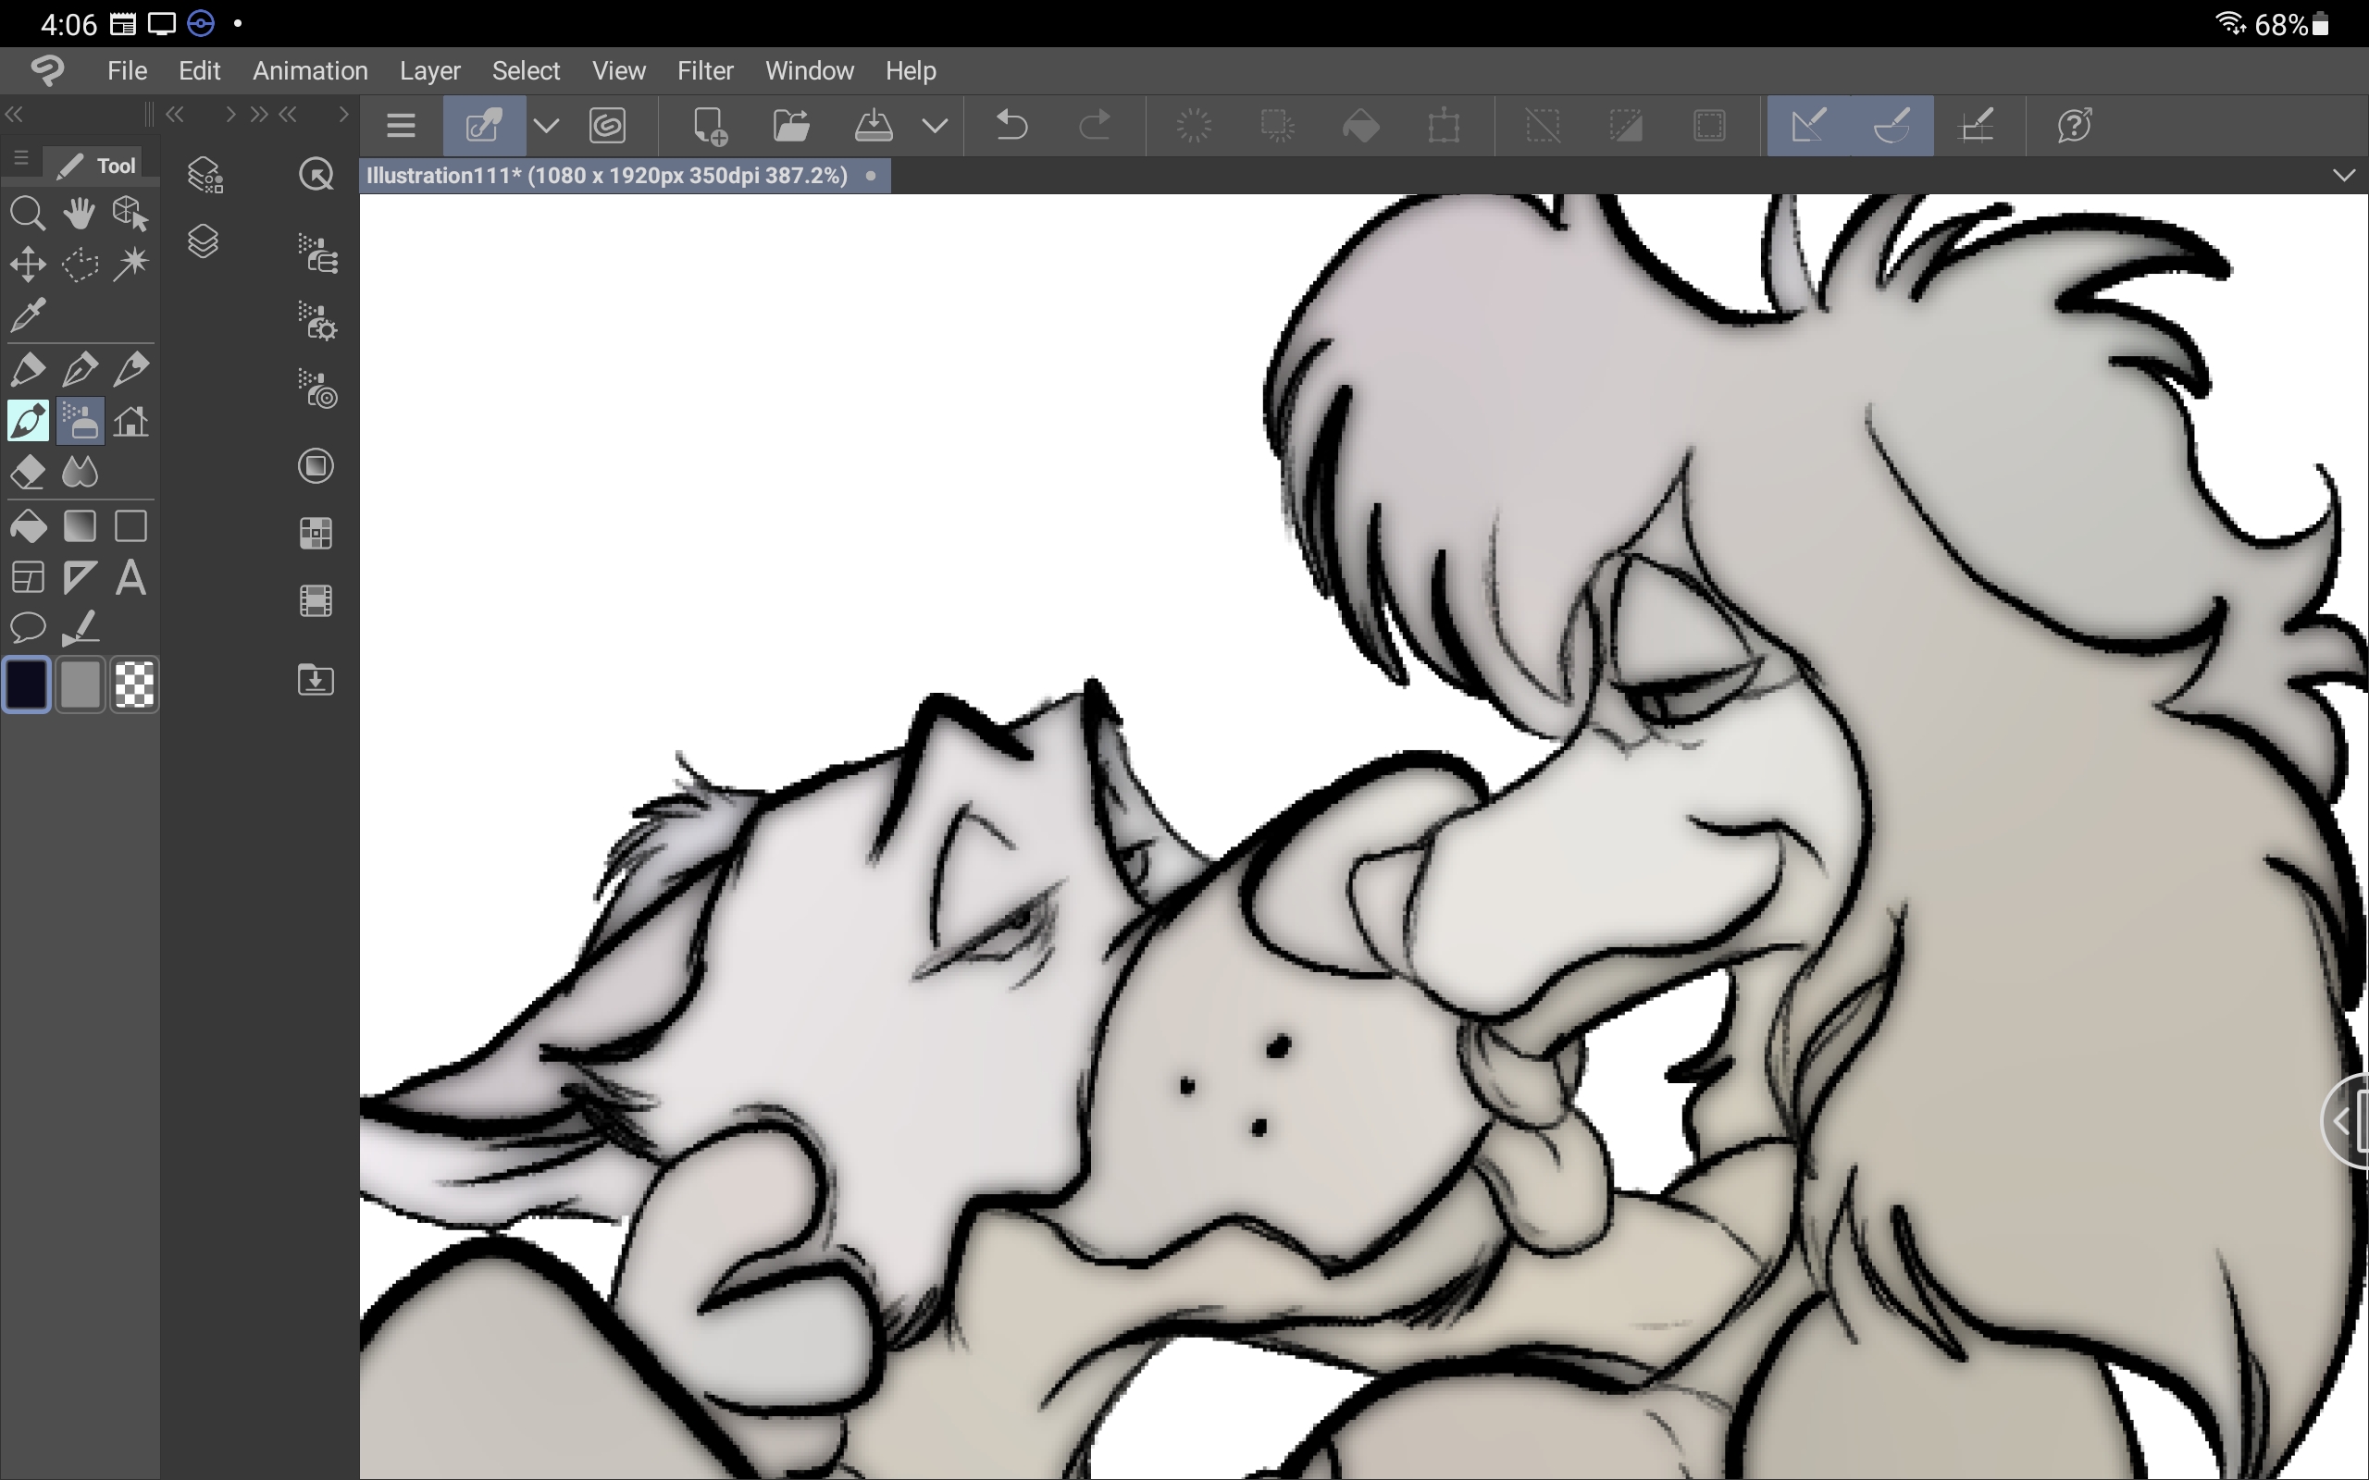Open the Animation menu
The image size is (2369, 1480).
click(x=309, y=70)
